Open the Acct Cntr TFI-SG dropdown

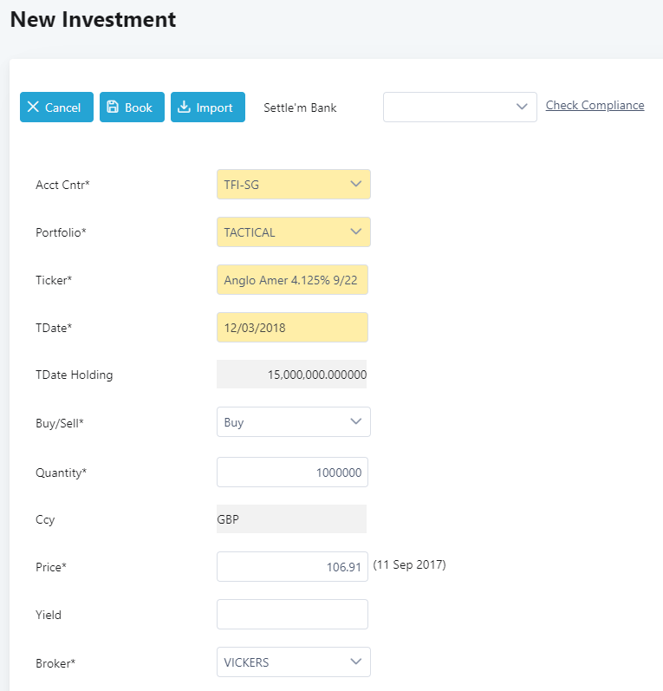(294, 184)
